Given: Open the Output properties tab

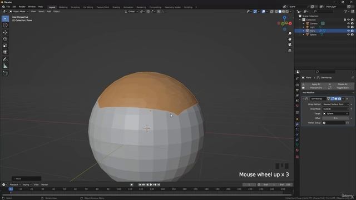Looking at the screenshot, I should (x=297, y=90).
